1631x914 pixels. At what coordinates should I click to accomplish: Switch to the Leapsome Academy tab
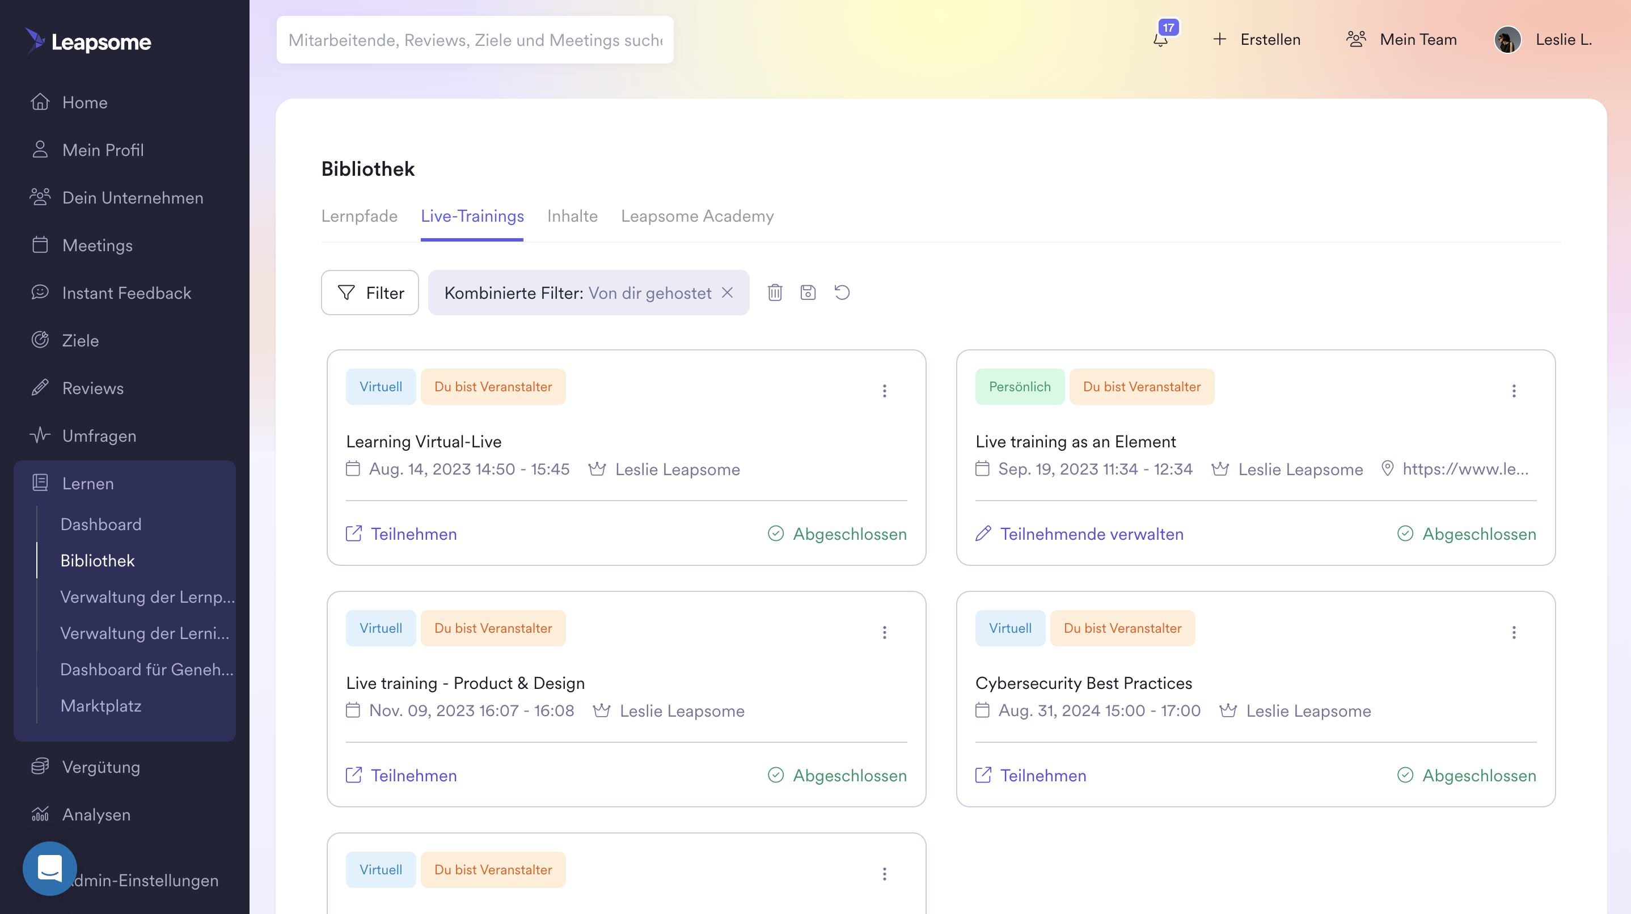click(x=697, y=216)
